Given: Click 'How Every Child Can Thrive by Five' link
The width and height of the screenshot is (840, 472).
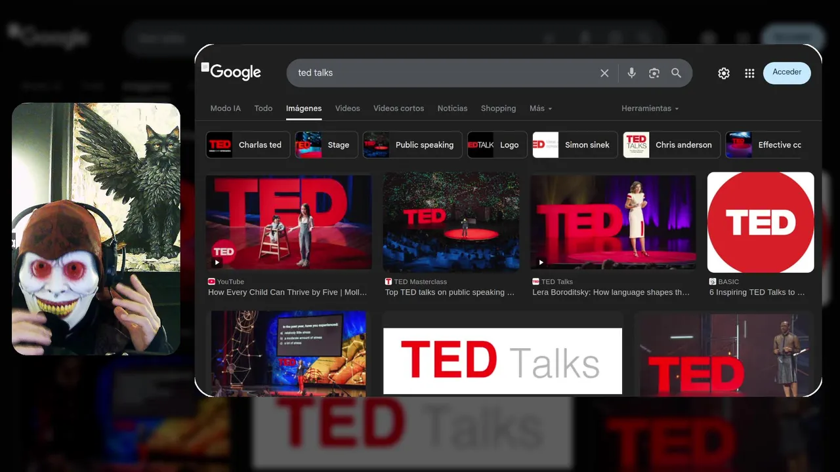Looking at the screenshot, I should click(287, 292).
